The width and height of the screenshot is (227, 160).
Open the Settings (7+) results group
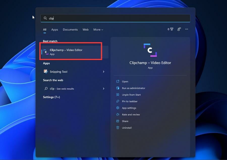[51, 97]
